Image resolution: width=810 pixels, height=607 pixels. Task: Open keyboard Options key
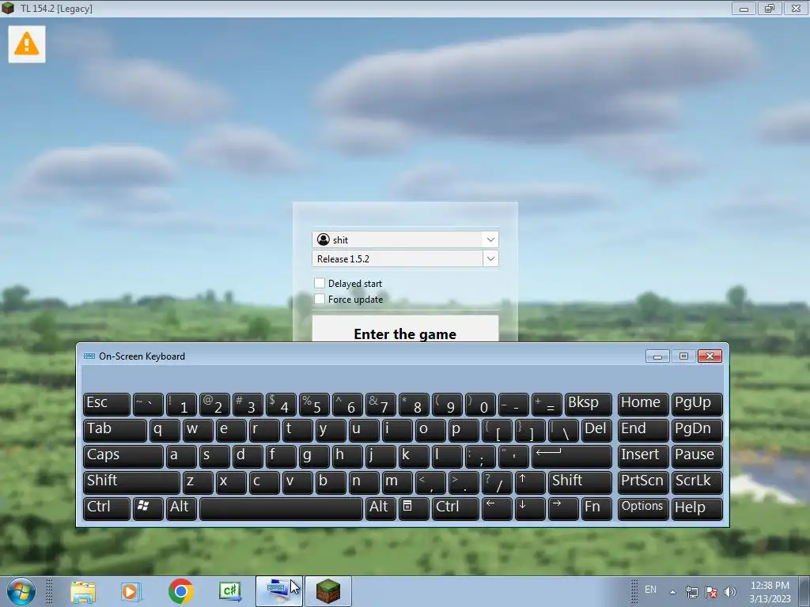coord(643,508)
